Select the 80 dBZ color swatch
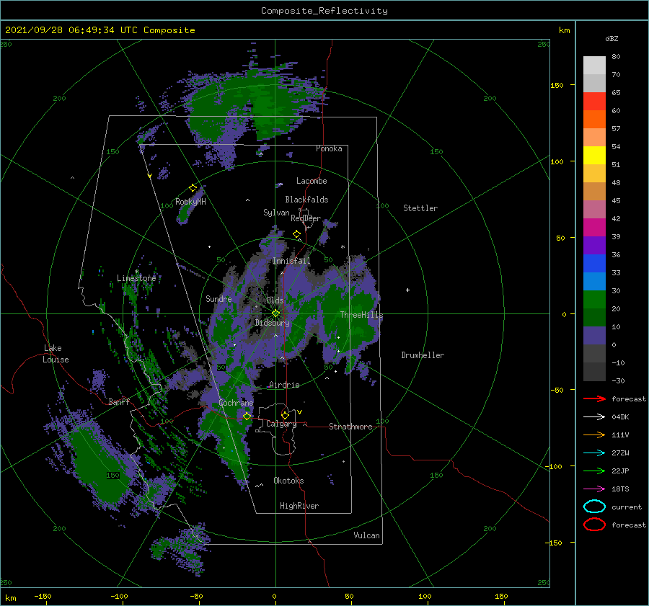Viewport: 649px width, 606px height. pyautogui.click(x=594, y=65)
